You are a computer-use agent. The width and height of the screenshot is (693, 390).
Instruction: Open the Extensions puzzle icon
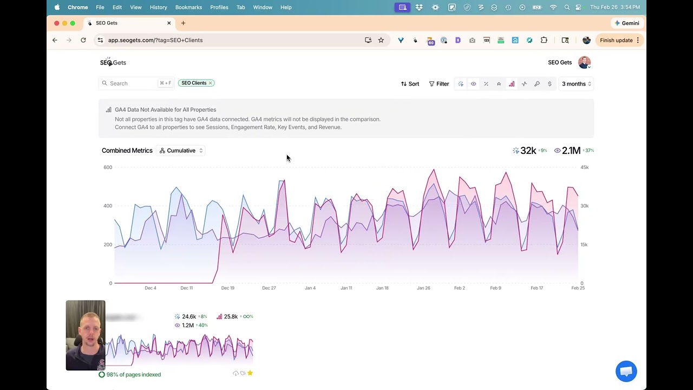(x=544, y=40)
